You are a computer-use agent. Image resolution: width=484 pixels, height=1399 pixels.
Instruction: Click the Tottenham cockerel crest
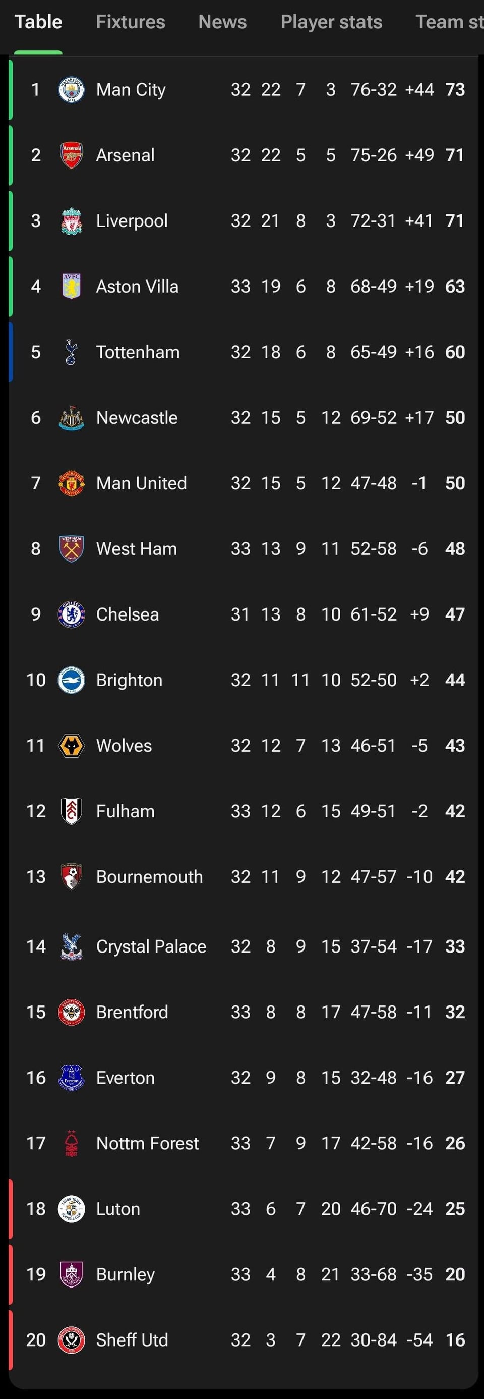tap(71, 352)
